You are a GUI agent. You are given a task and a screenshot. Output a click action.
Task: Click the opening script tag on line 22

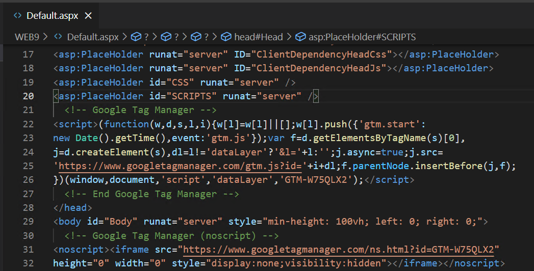[75, 124]
